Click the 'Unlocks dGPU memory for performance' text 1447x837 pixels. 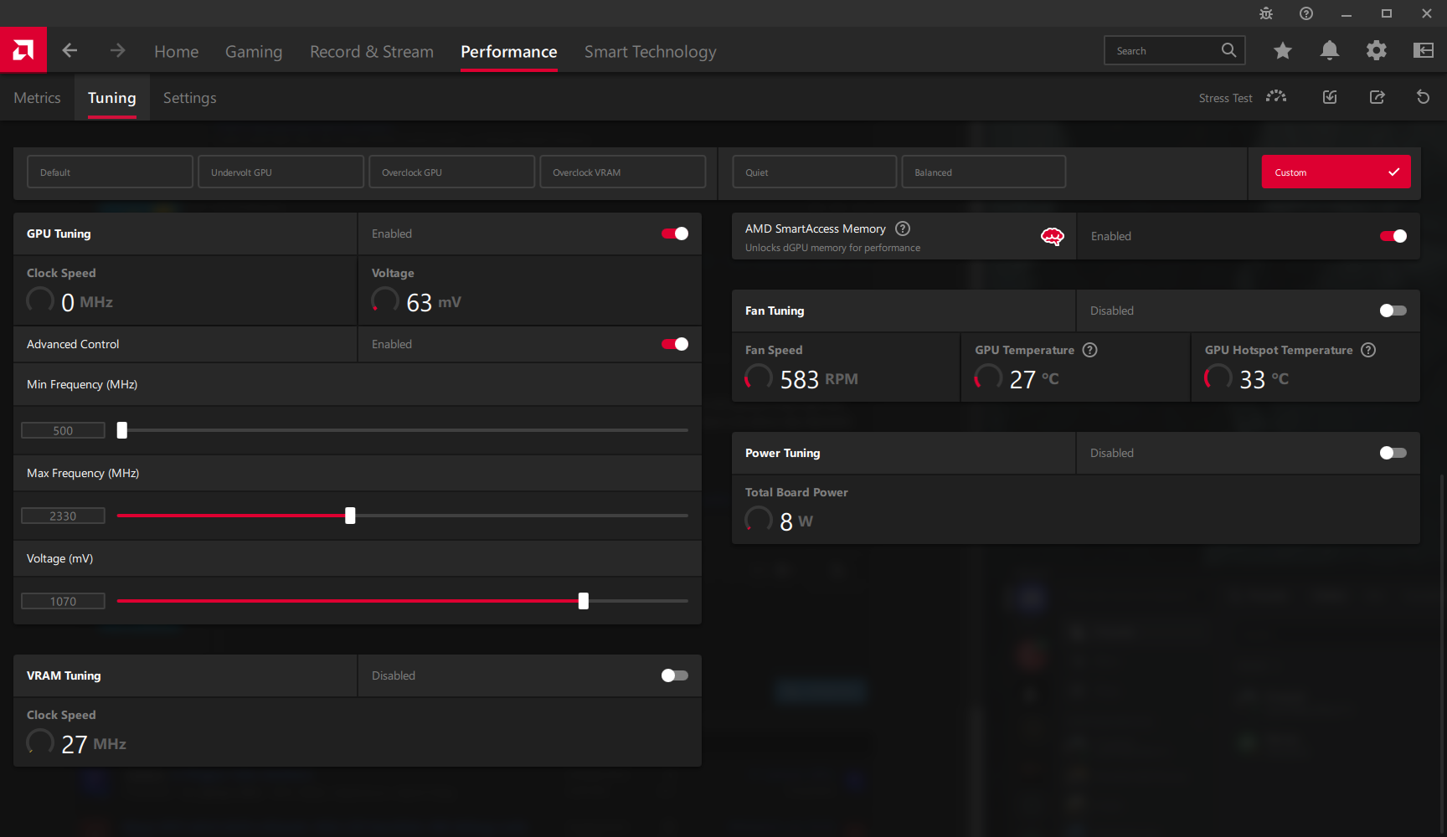[832, 248]
